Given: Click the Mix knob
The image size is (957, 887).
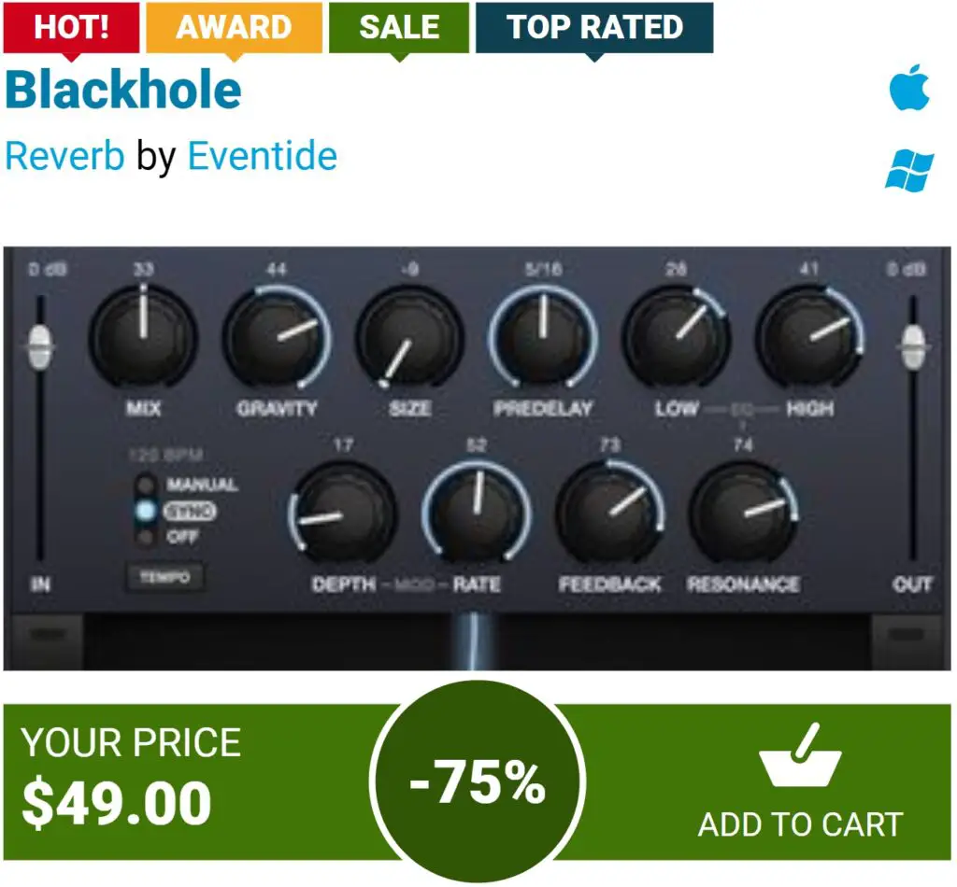Looking at the screenshot, I should (143, 336).
